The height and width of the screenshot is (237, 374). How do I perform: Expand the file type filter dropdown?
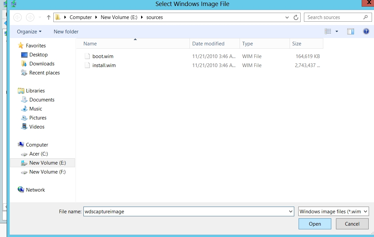tap(365, 211)
